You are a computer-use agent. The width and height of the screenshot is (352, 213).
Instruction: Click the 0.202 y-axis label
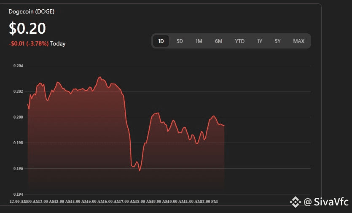coord(18,91)
